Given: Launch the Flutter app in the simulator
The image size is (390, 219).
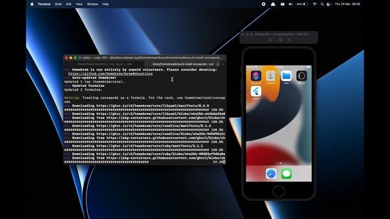Looking at the screenshot, I should (x=256, y=91).
